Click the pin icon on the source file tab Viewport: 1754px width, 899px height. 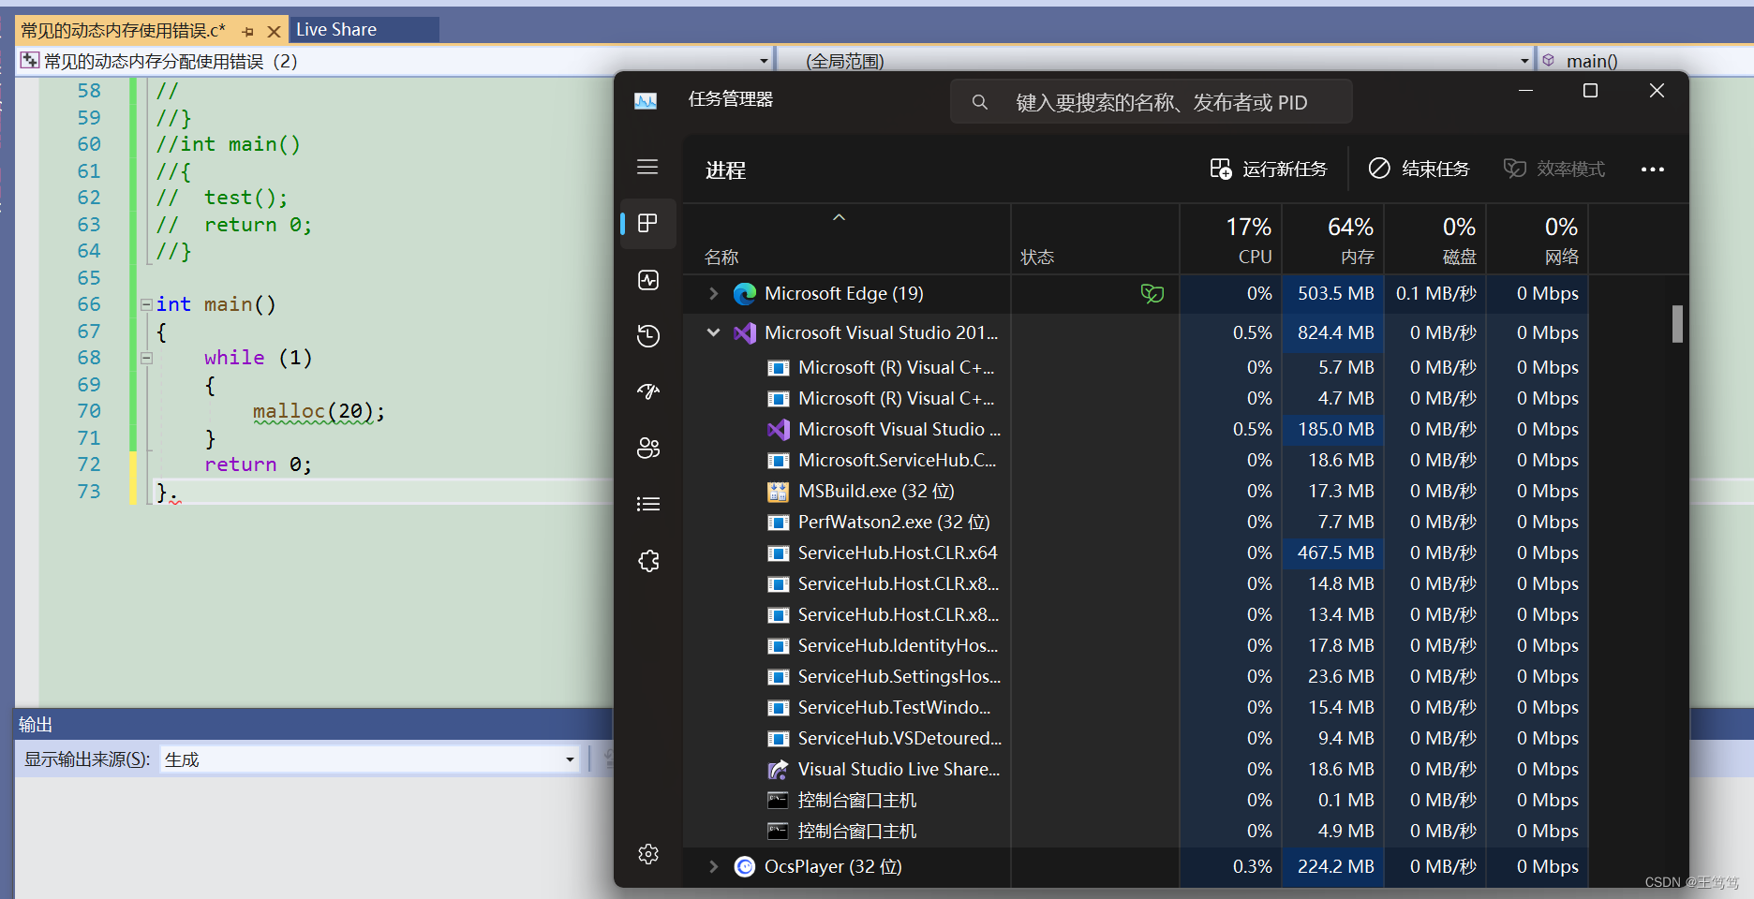[x=248, y=32]
